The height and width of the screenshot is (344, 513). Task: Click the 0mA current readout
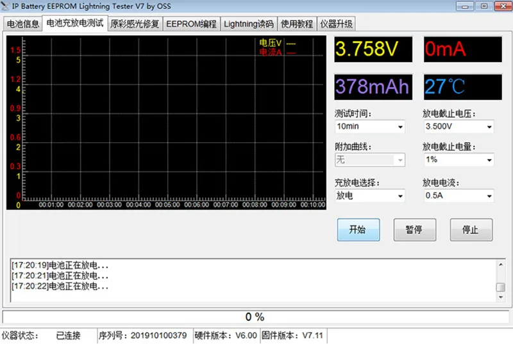[462, 49]
